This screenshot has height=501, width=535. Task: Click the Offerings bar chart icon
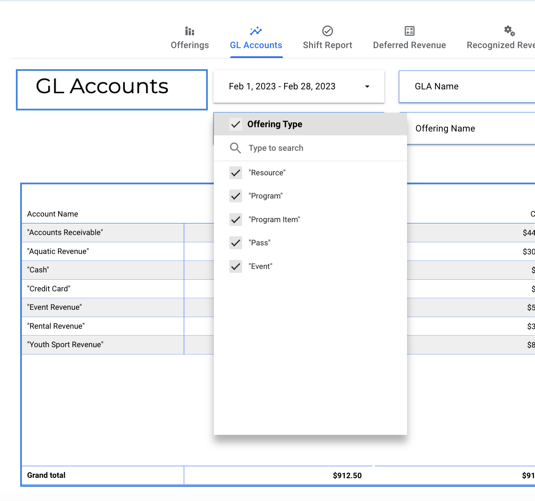190,31
